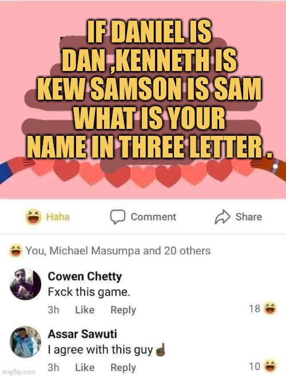This screenshot has height=377, width=286.
Task: Reply to Cowen Chetty's comment
Action: (123, 310)
